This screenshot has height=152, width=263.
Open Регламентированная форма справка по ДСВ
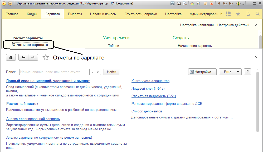pos(167,104)
